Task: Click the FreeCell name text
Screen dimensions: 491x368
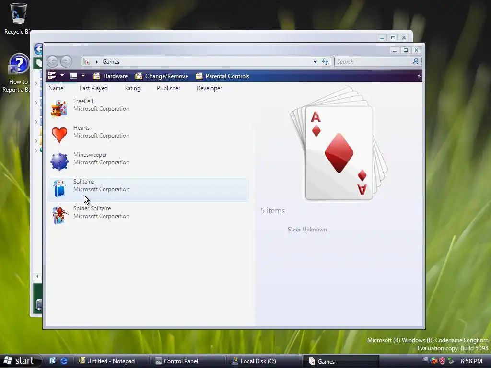Action: point(83,101)
